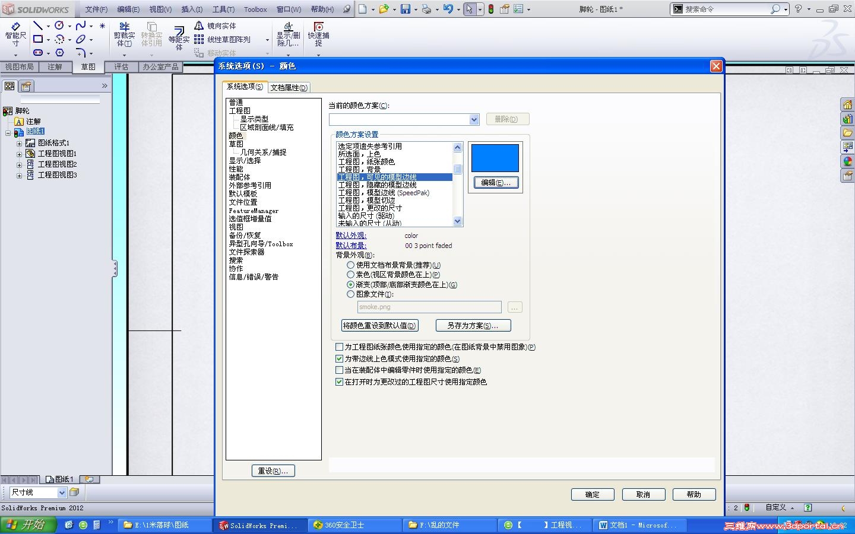
Task: Click the Mirror Entities (镜向实体) icon
Action: click(199, 26)
